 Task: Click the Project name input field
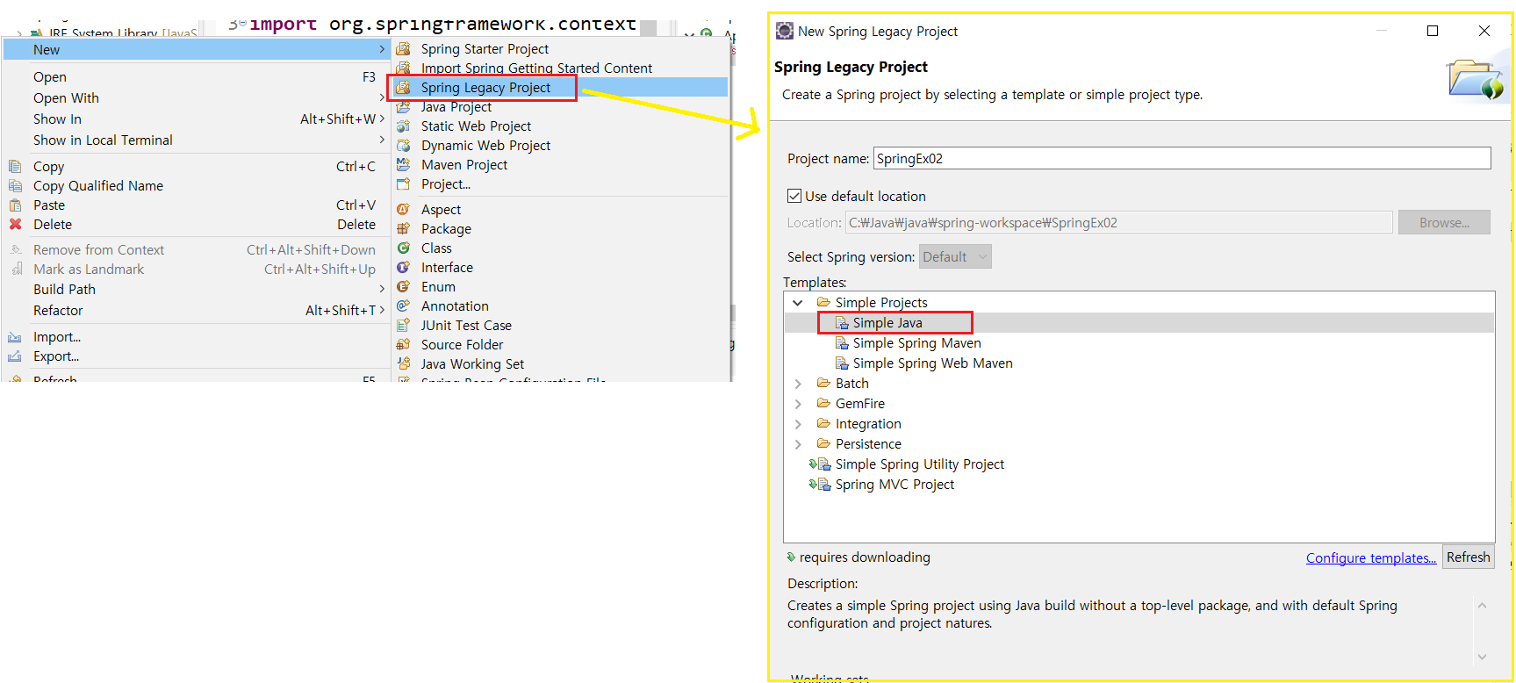click(x=1182, y=158)
